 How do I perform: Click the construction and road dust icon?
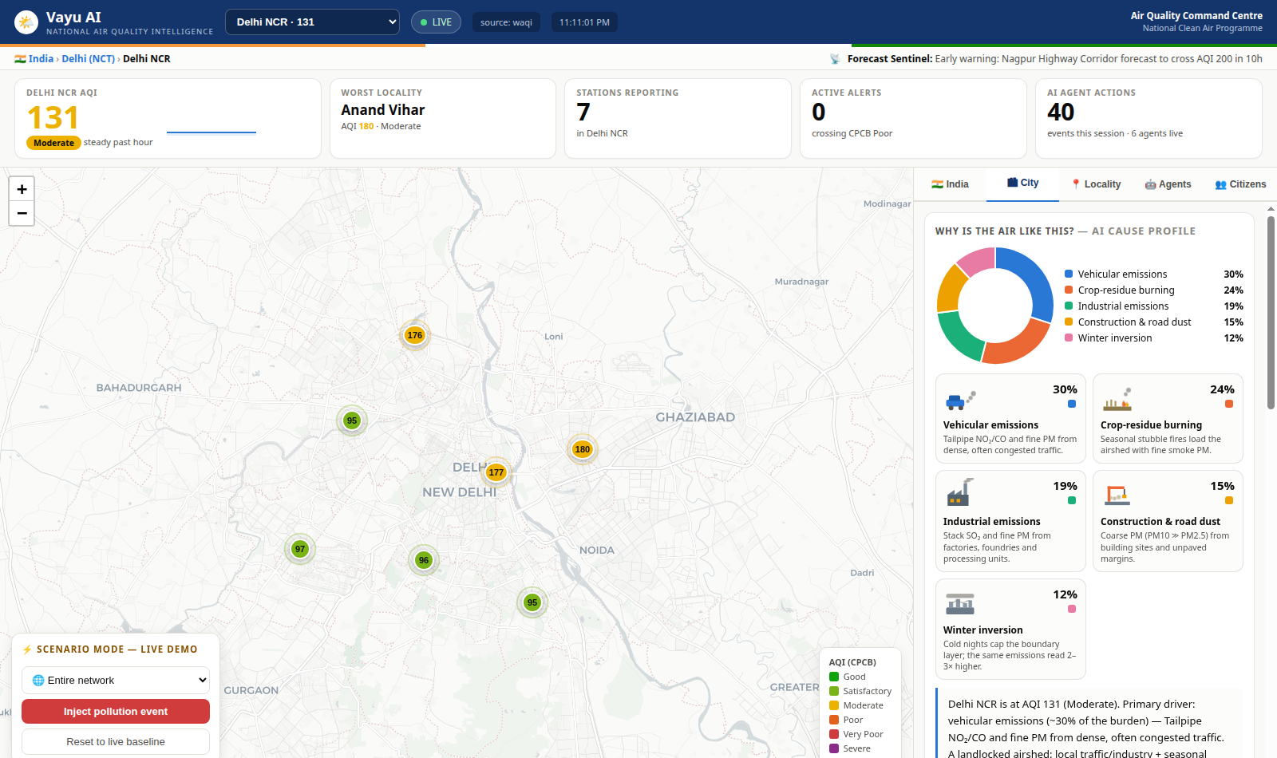[1117, 495]
